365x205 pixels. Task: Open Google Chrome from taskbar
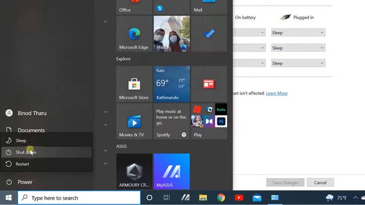(221, 198)
